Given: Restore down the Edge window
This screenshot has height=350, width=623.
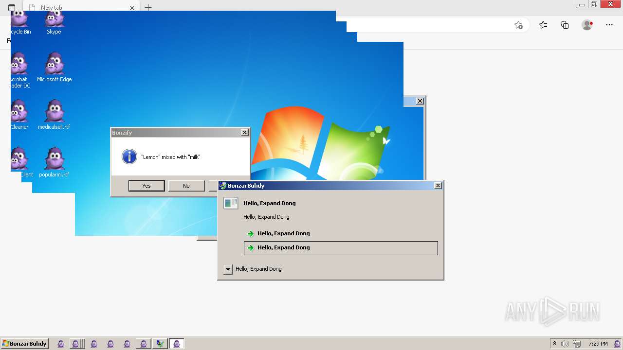Looking at the screenshot, I should tap(594, 4).
